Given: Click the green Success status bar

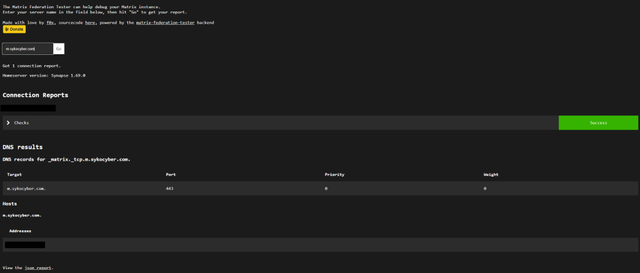Looking at the screenshot, I should [598, 123].
